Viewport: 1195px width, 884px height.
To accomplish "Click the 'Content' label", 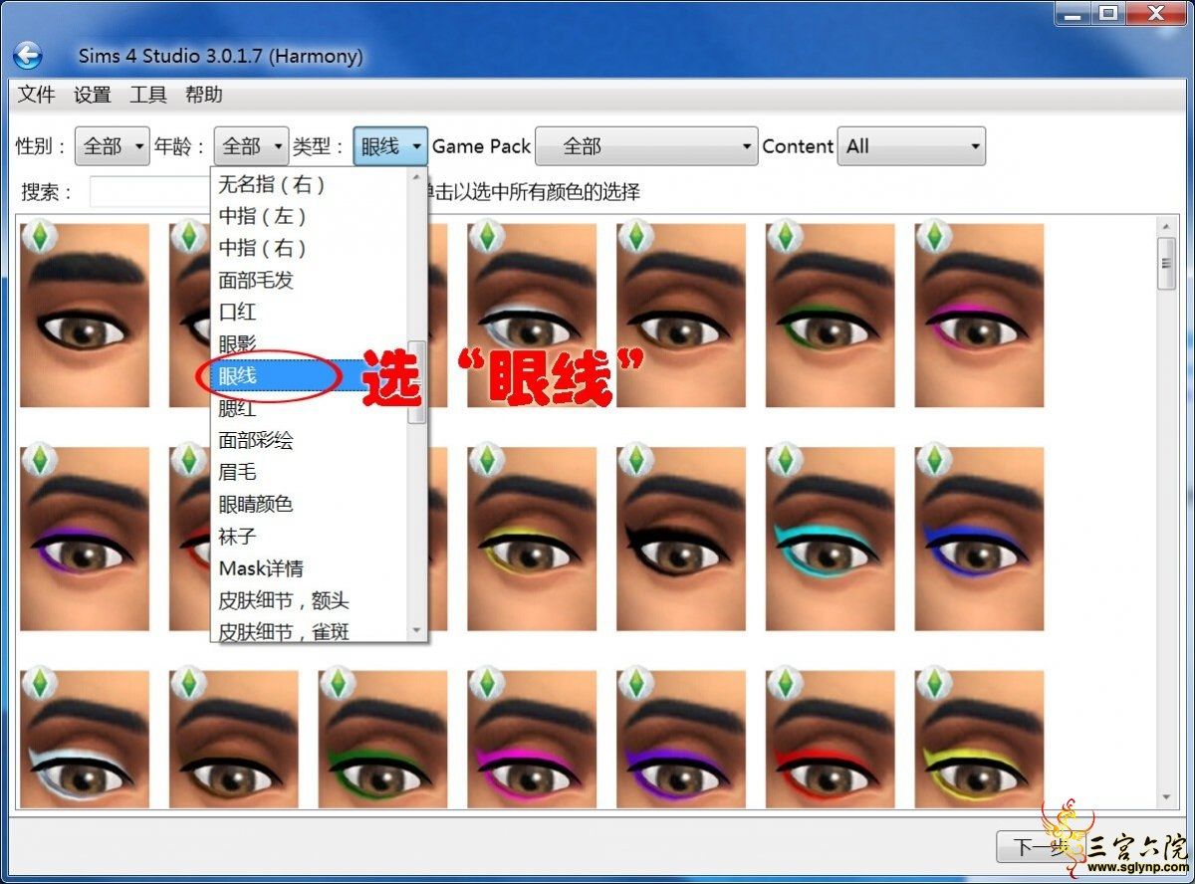I will (798, 146).
